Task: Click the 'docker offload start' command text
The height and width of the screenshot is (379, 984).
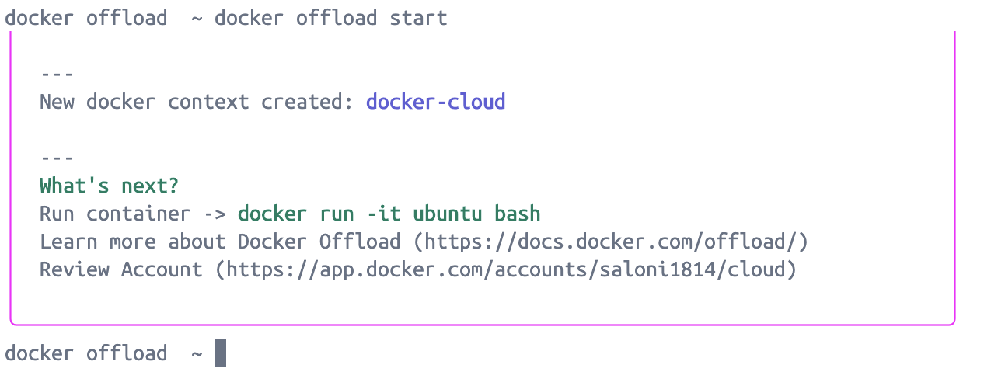Action: pos(331,17)
